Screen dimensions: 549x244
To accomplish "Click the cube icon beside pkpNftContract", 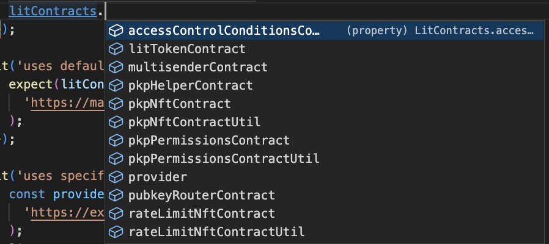I will click(x=116, y=104).
